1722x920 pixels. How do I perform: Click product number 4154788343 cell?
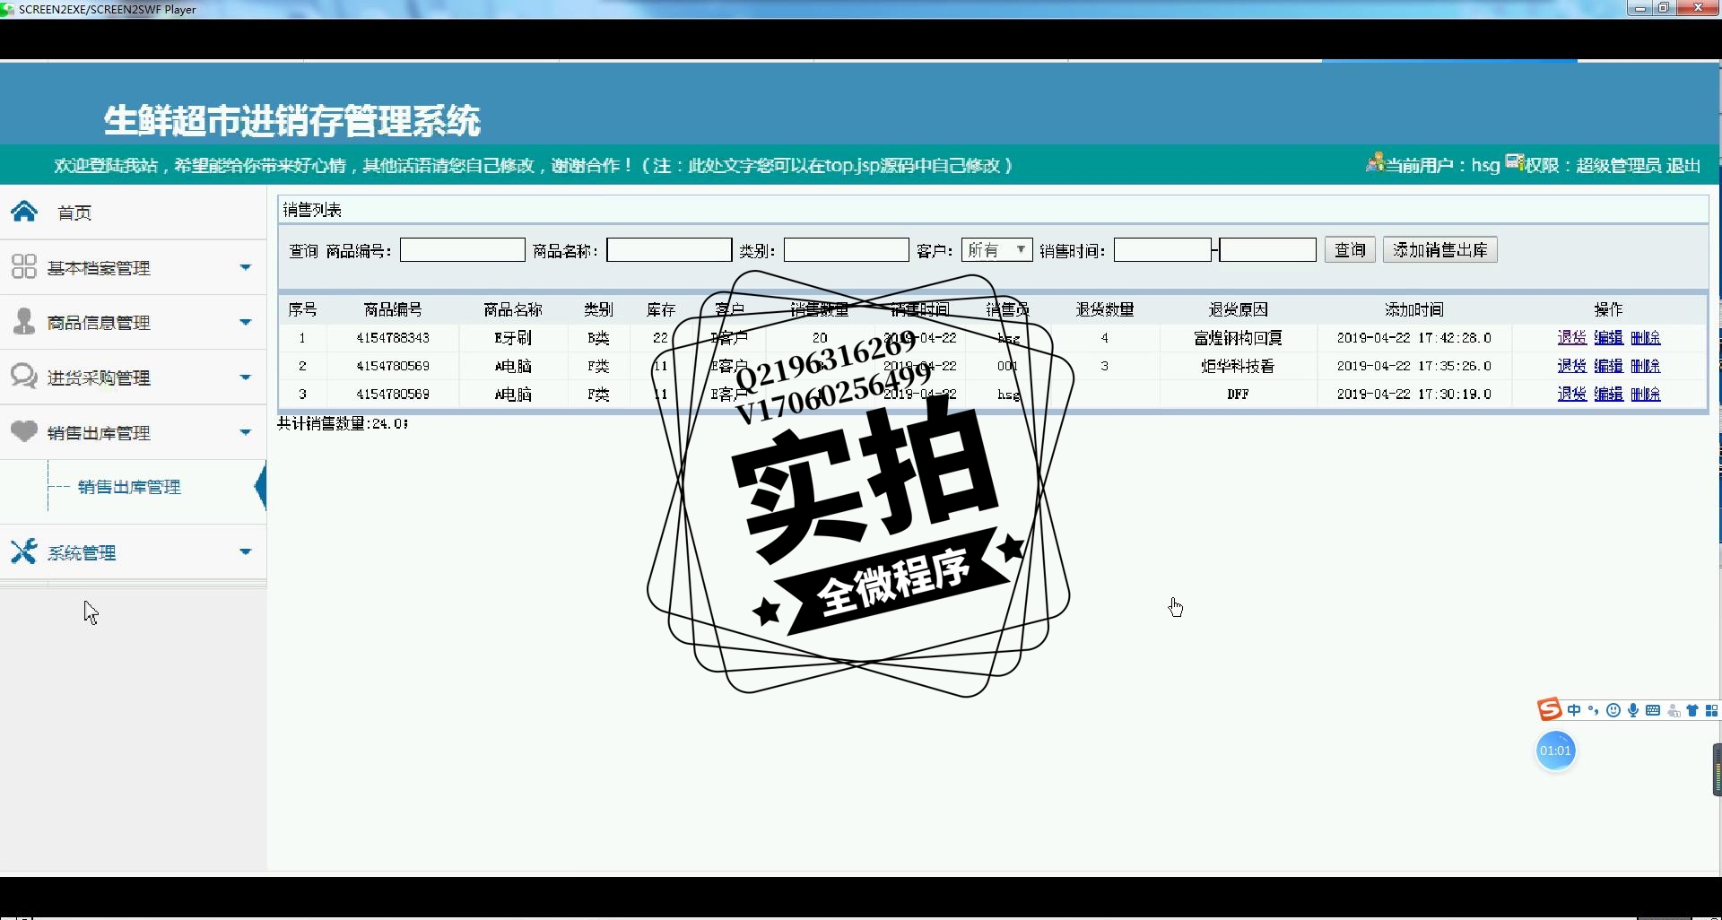click(x=393, y=338)
